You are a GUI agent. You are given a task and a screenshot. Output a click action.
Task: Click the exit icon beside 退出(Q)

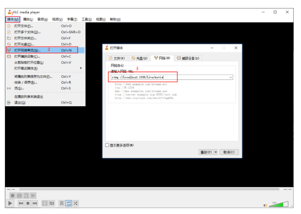click(9, 102)
